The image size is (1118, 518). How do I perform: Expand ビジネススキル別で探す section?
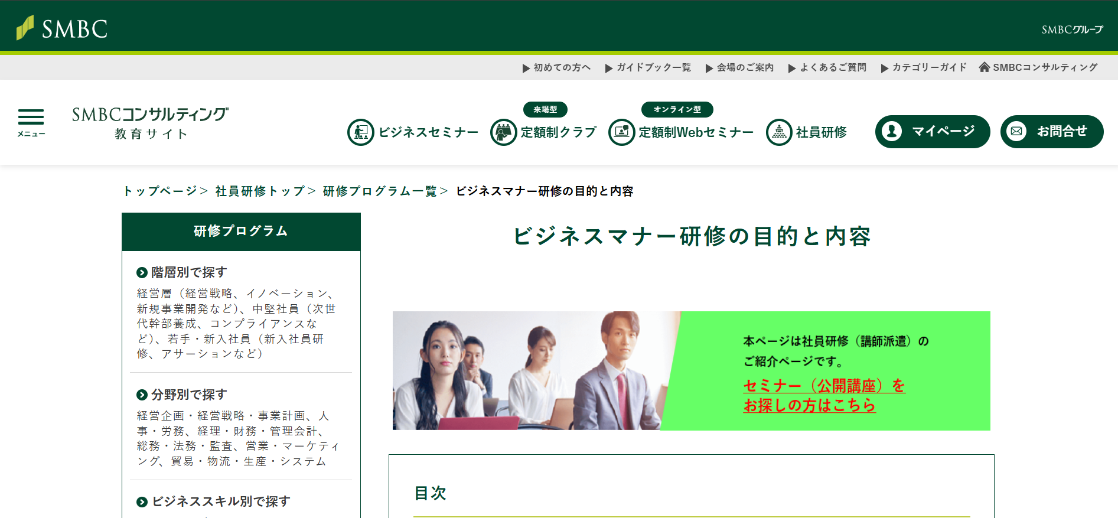click(x=220, y=501)
